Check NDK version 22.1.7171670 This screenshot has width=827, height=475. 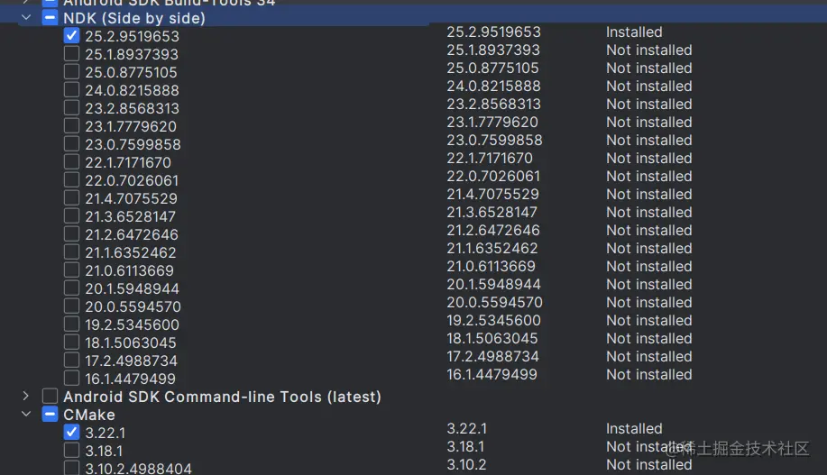[72, 161]
